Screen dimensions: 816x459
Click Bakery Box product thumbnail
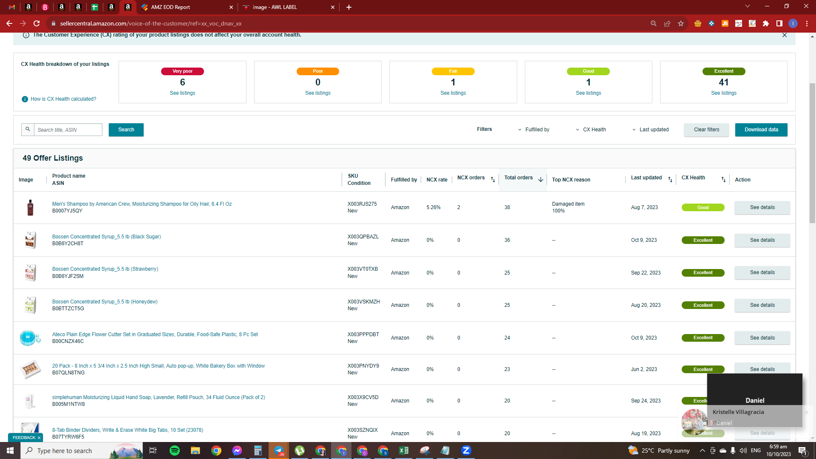pos(30,369)
